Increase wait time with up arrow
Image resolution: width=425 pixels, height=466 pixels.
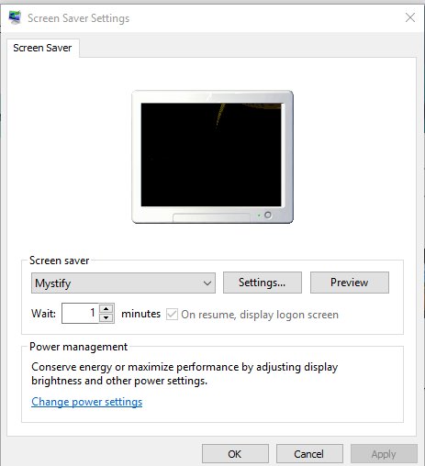pyautogui.click(x=106, y=308)
